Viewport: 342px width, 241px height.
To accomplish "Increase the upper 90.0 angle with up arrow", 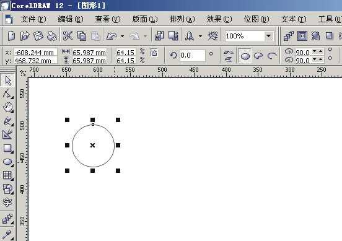I will click(x=321, y=51).
